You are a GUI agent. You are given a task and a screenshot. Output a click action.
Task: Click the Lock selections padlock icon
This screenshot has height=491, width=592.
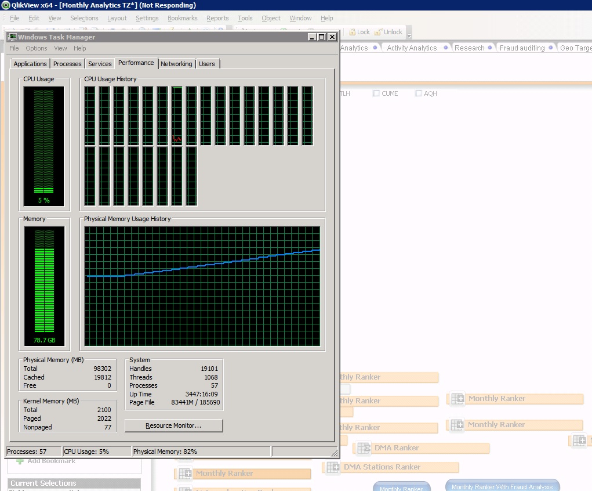[x=351, y=32]
